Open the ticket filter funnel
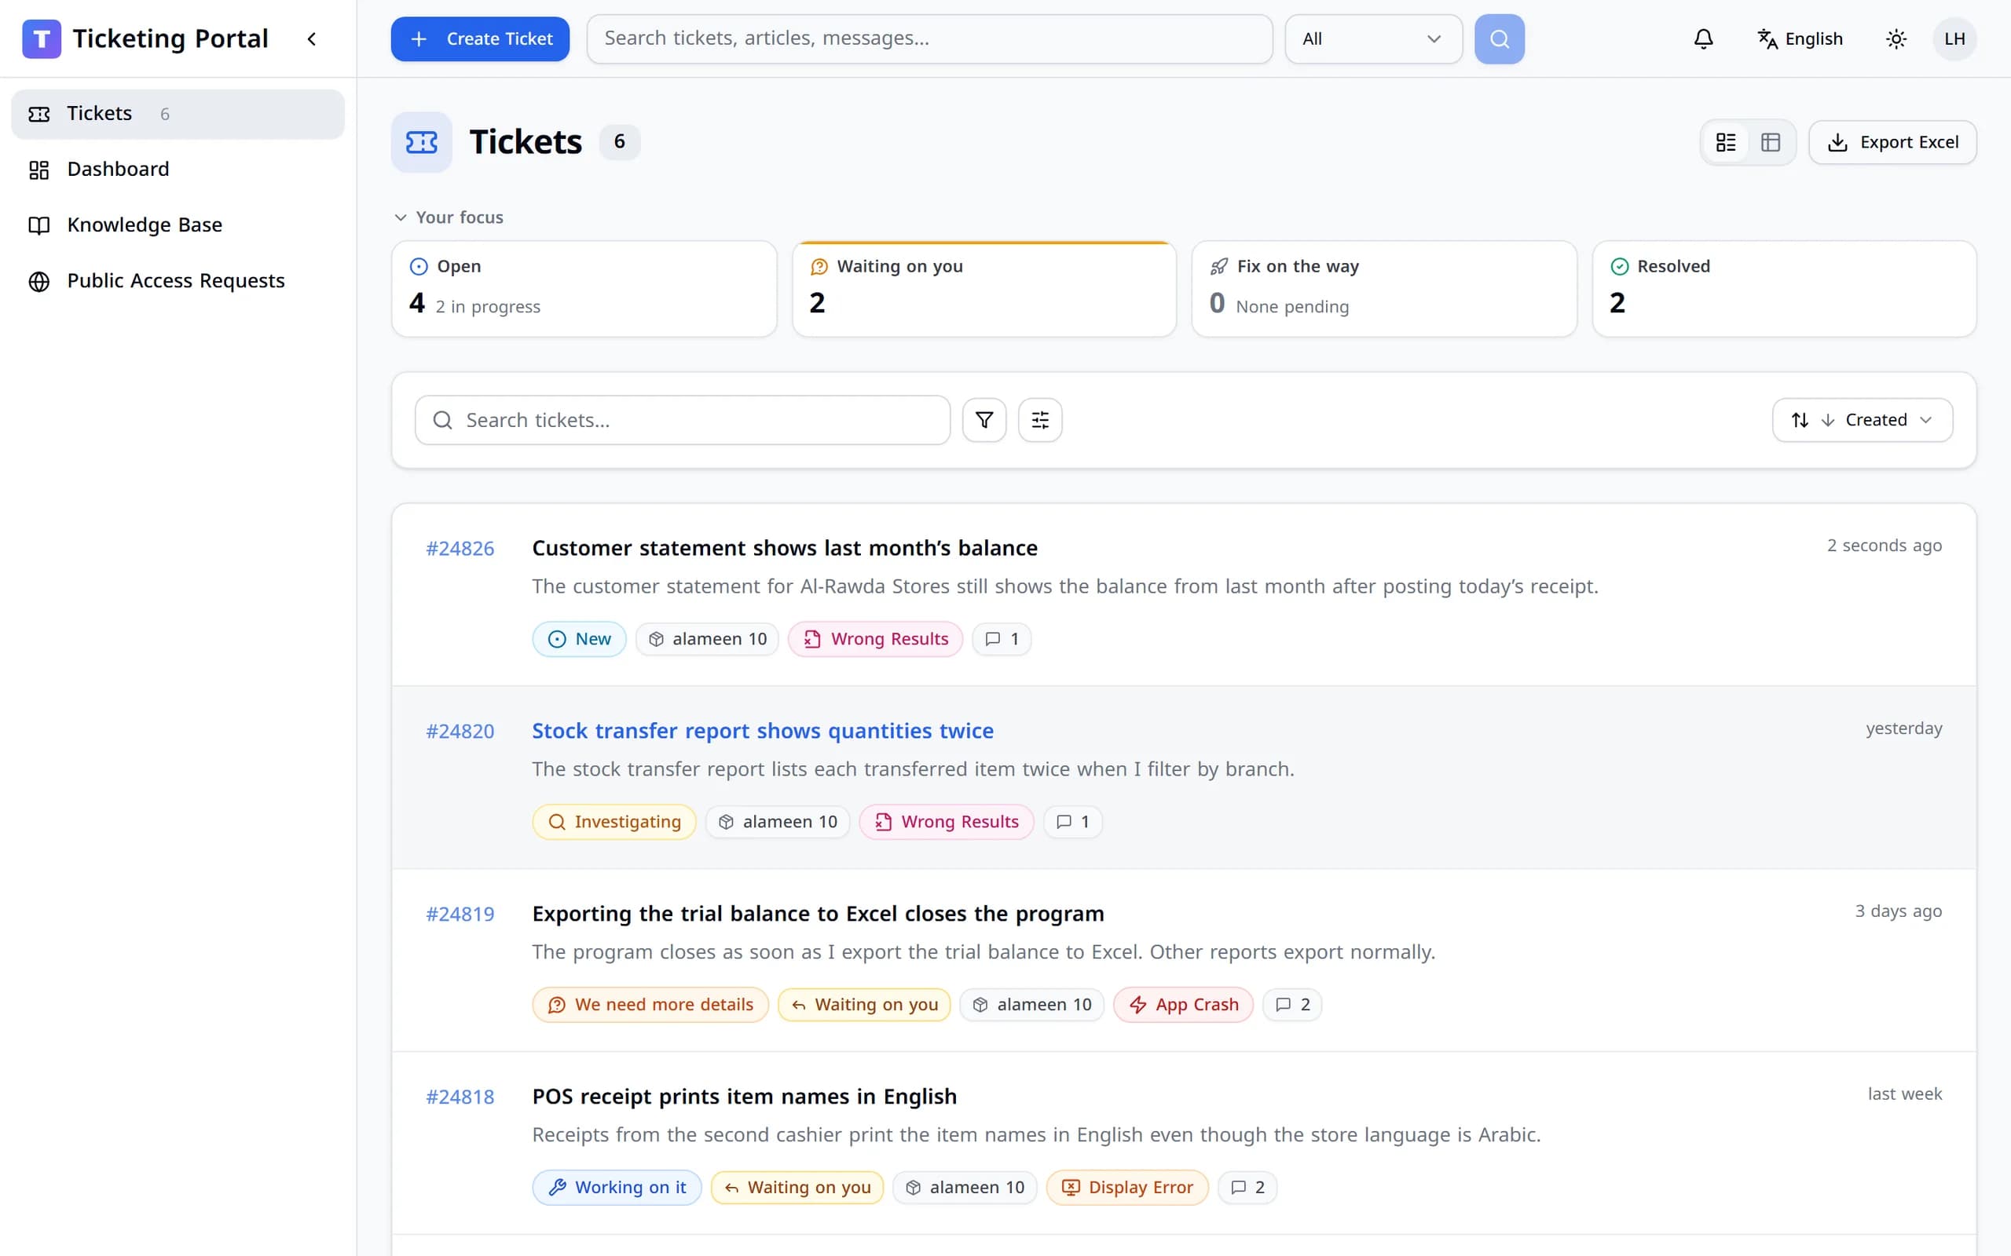Image resolution: width=2011 pixels, height=1256 pixels. click(x=984, y=420)
